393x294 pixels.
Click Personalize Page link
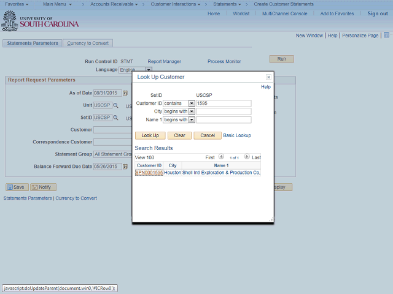tap(360, 36)
